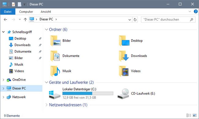Image resolution: width=199 pixels, height=119 pixels.
Task: Click the "12,9 GB frei von 31,5 GB" text
Action: [x=79, y=97]
